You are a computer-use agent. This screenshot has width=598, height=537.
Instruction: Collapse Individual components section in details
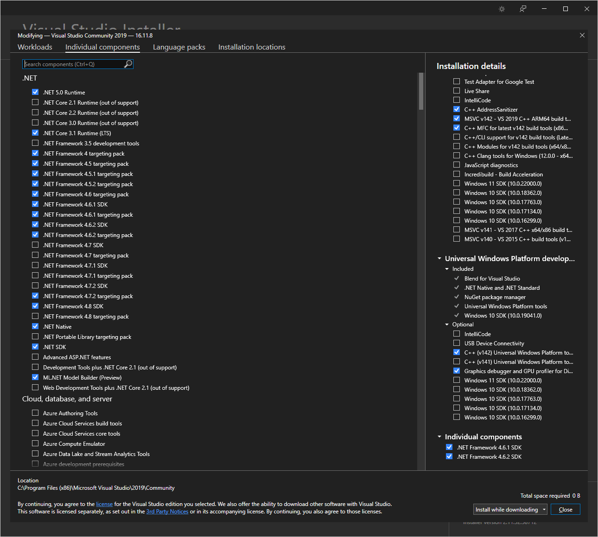coord(439,437)
